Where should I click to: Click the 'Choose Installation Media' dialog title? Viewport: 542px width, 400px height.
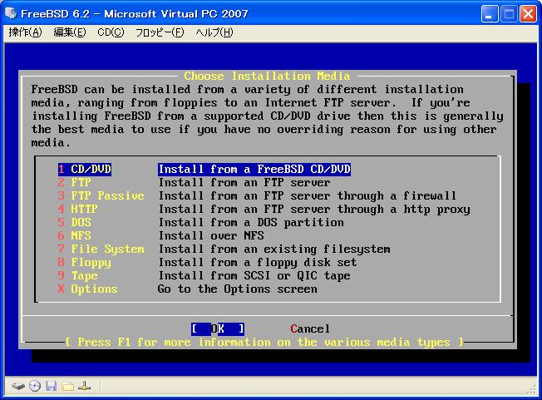coord(267,76)
